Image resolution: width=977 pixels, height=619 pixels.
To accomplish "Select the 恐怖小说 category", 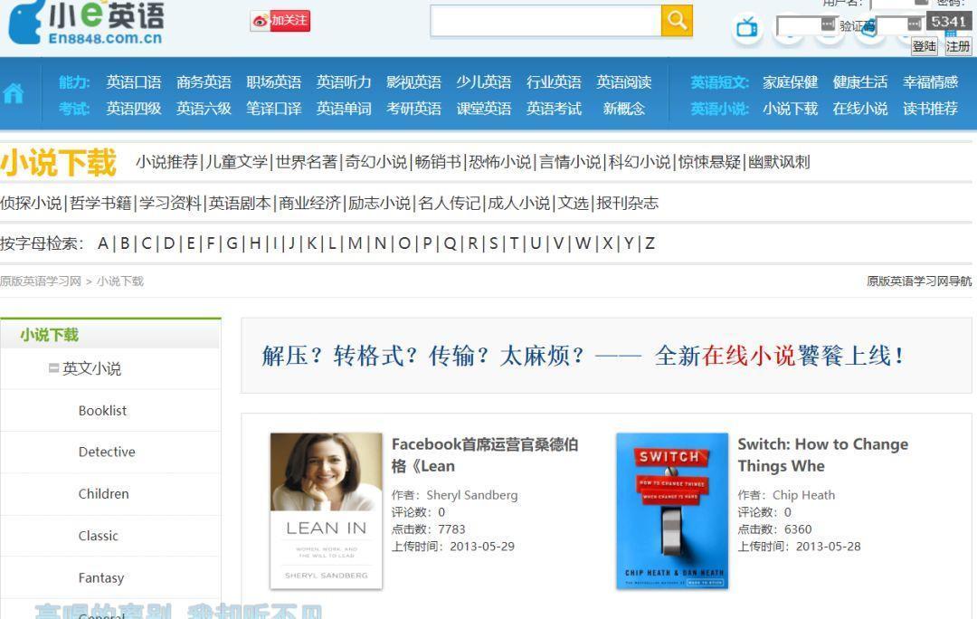I will pos(499,162).
